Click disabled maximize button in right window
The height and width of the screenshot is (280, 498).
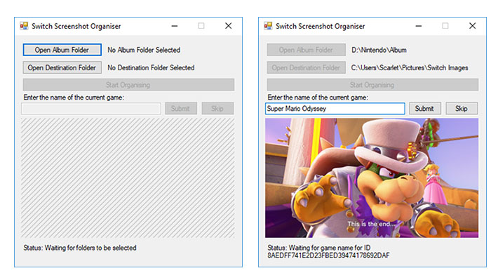tap(445, 26)
